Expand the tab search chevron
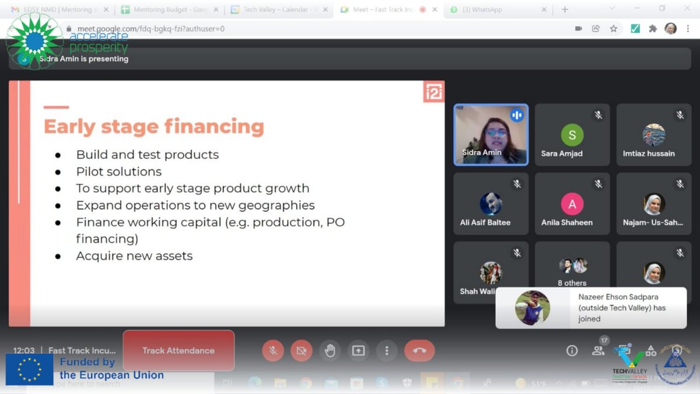 click(612, 9)
